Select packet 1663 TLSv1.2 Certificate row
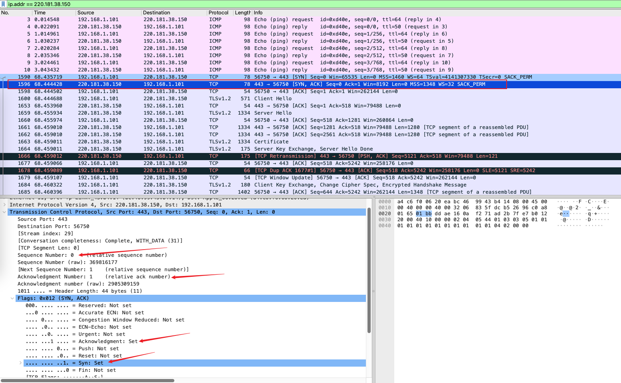 pos(310,142)
